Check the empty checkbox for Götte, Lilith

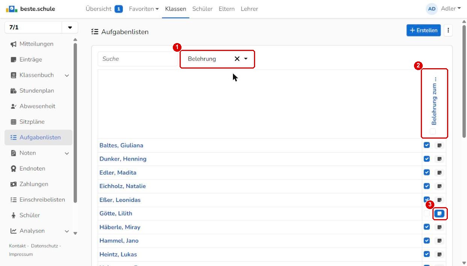[426, 214]
